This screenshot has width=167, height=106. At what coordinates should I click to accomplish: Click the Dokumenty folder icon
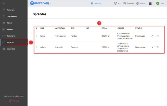pyautogui.click(x=4, y=36)
